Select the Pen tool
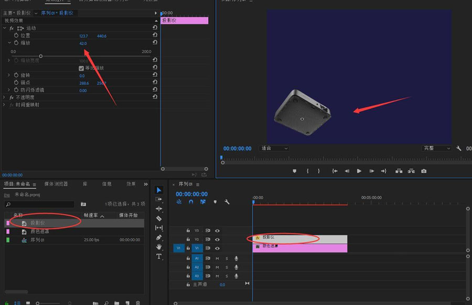The image size is (472, 305). 159,237
